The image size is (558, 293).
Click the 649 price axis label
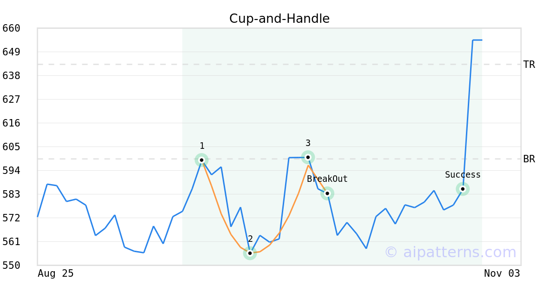(x=12, y=52)
